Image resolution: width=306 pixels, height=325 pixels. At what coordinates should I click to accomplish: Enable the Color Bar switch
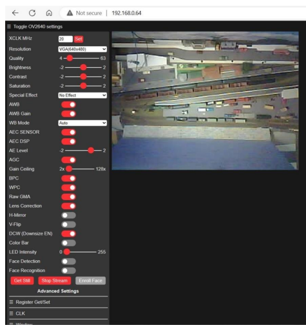coord(68,243)
